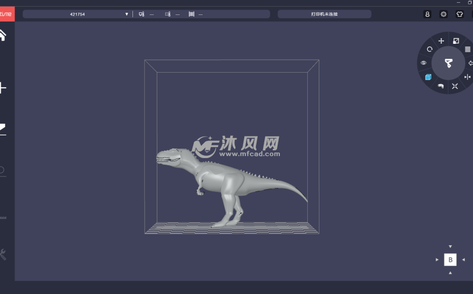Open the skin (shirt) theme icon
Screen dimensions: 473x294
pos(460,14)
